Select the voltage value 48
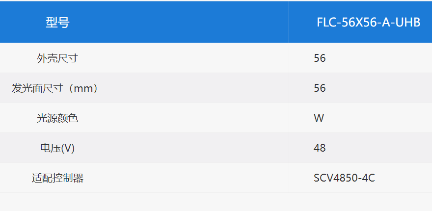 coord(320,148)
